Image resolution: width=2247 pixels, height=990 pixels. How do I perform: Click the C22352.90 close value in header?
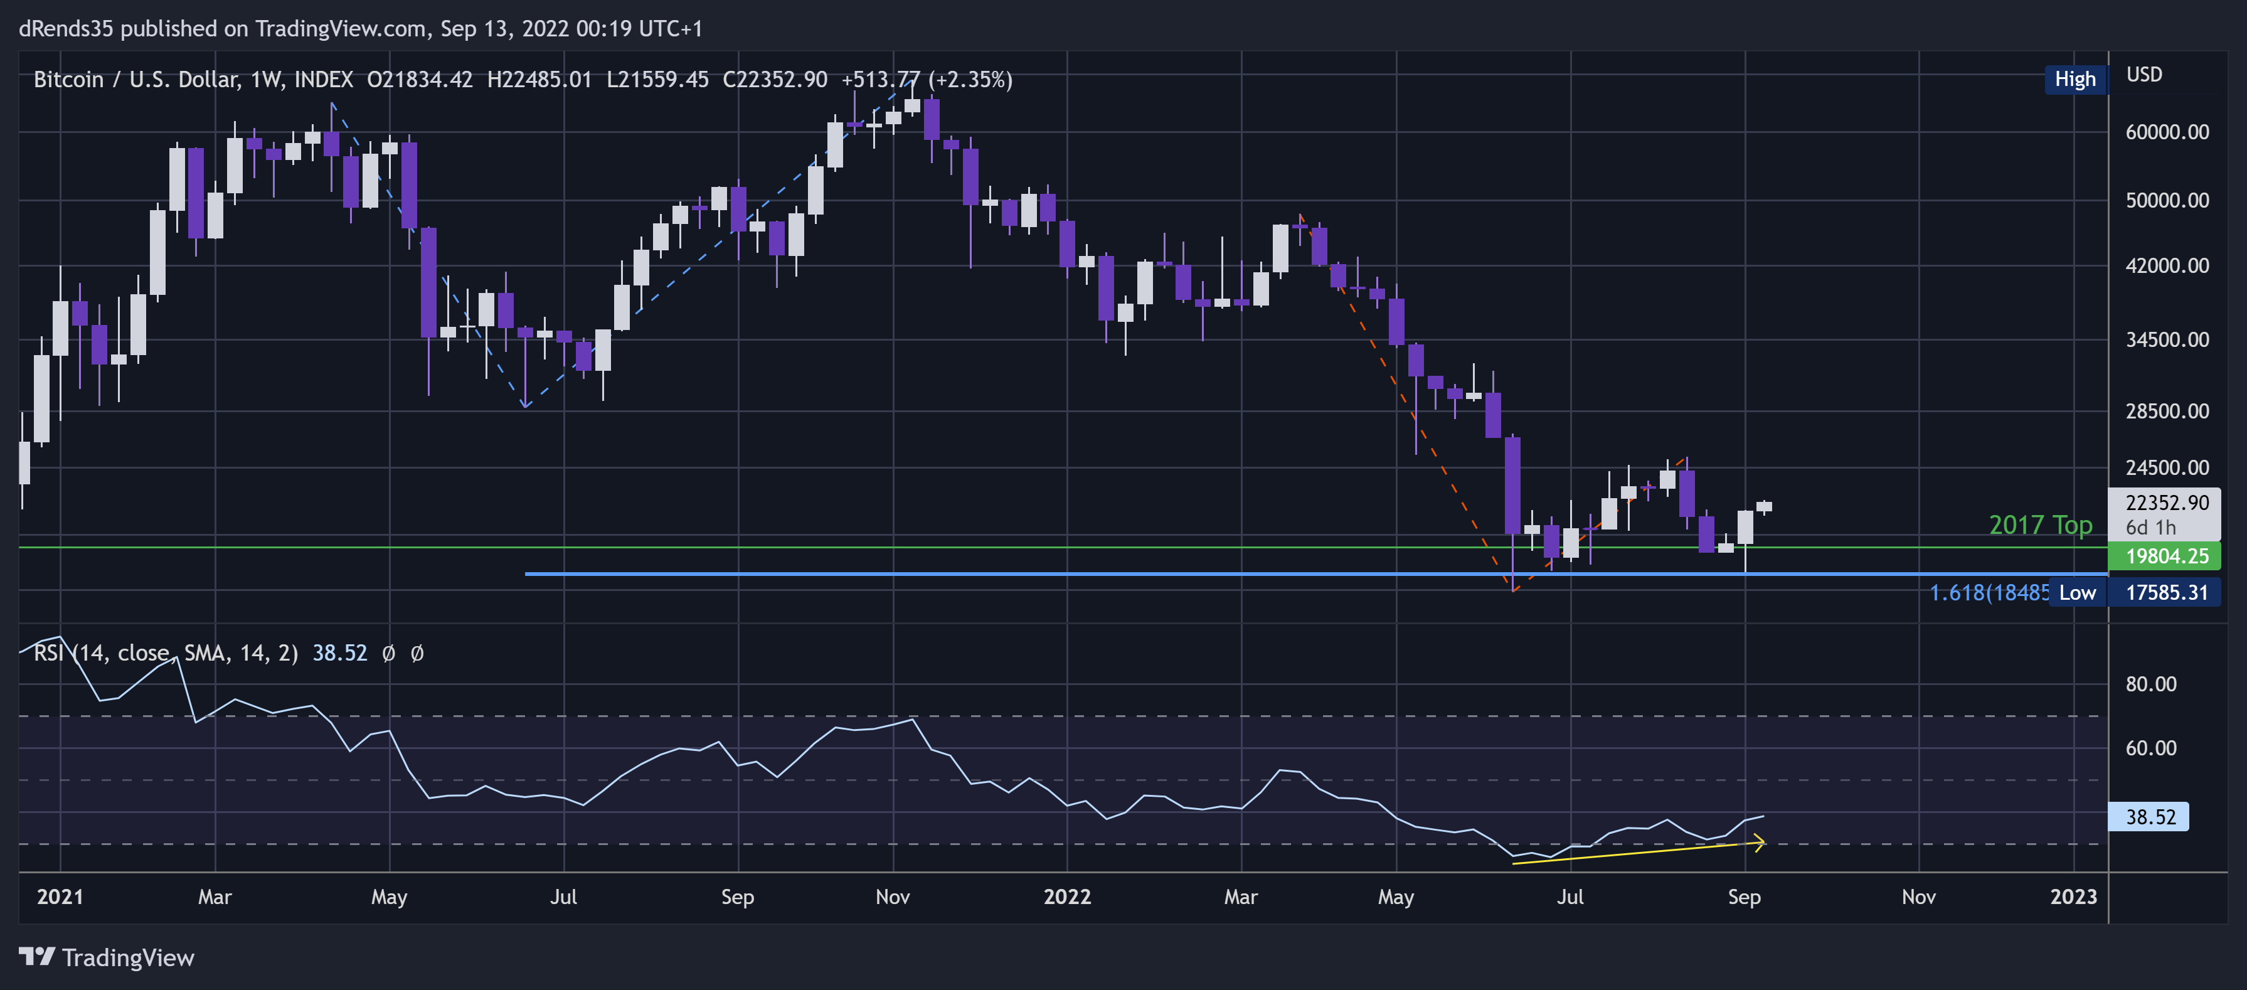775,80
